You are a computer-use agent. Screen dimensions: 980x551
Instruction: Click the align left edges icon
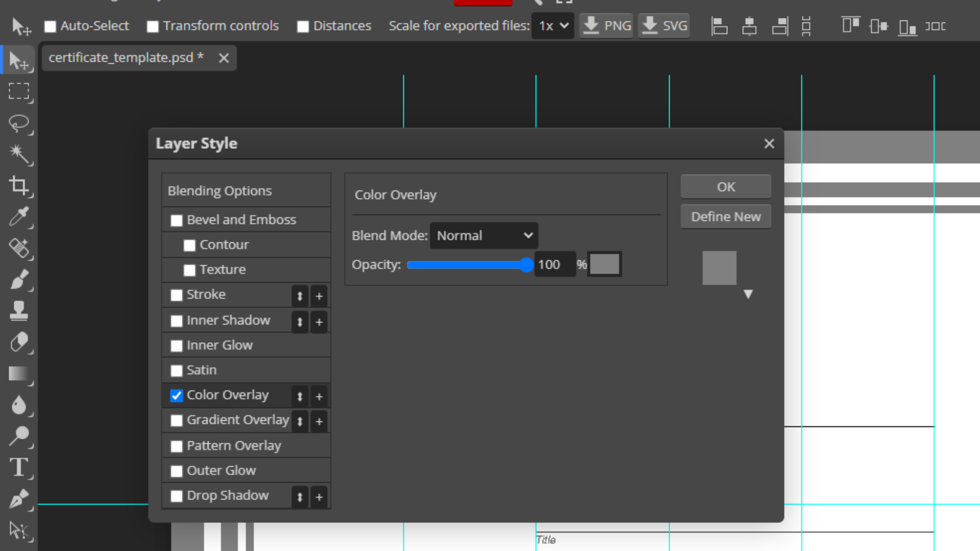click(x=719, y=26)
